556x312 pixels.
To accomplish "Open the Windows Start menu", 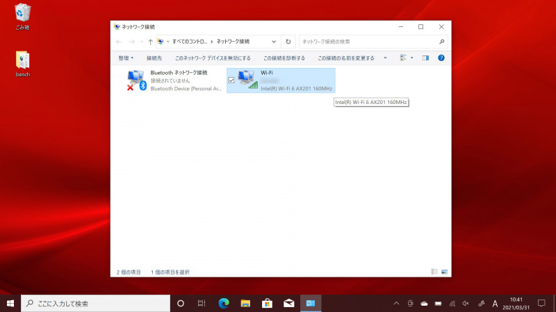I will pyautogui.click(x=10, y=304).
